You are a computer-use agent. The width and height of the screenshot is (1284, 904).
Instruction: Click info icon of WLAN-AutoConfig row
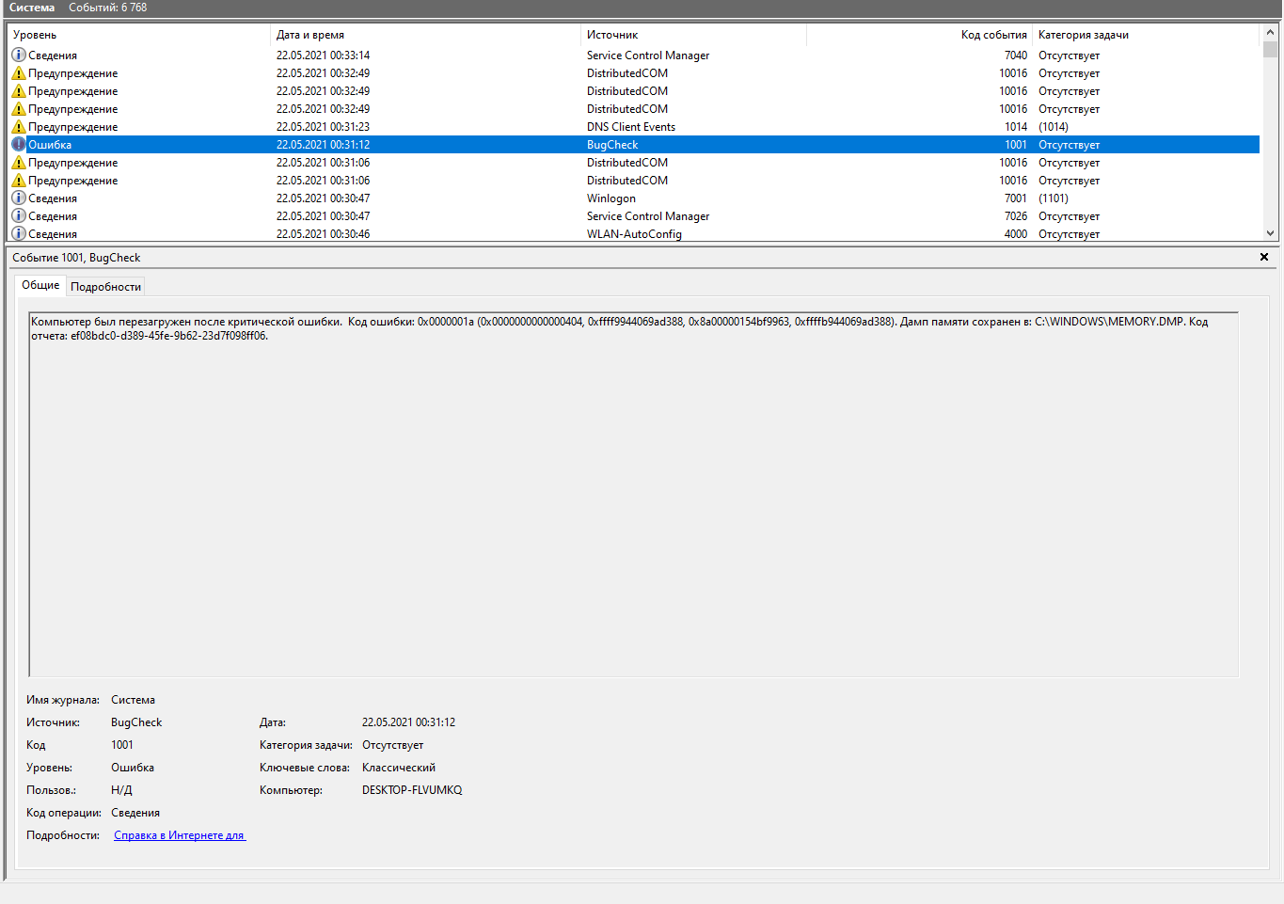point(18,234)
